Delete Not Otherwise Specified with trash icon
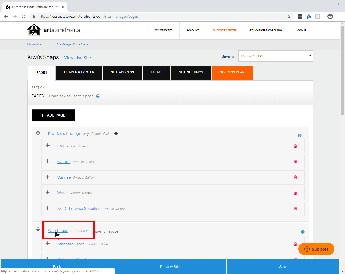The width and height of the screenshot is (345, 274). tap(295, 209)
